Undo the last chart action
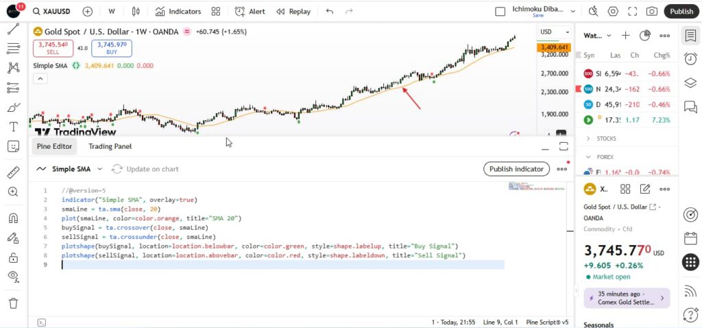702x328 pixels. [x=330, y=12]
